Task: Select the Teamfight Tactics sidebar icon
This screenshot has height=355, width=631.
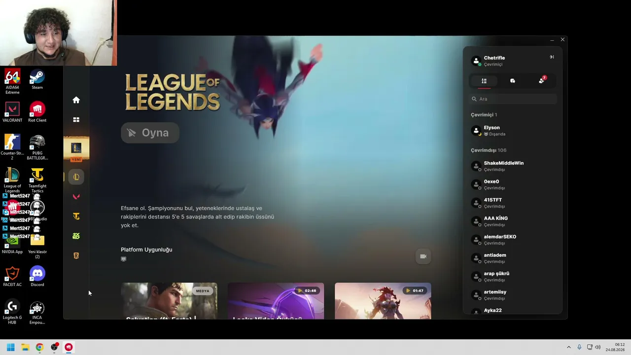Action: (76, 216)
